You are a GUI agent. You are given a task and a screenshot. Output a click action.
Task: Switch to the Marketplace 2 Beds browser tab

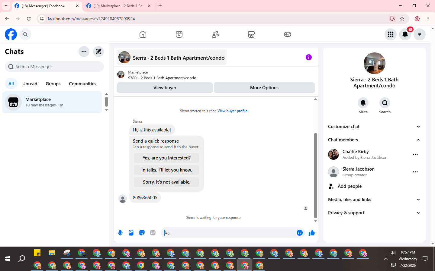point(118,6)
